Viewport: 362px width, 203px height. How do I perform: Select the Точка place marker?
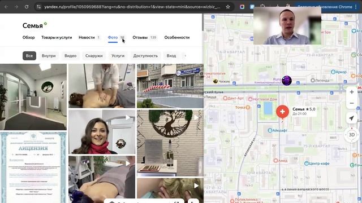coord(243,107)
